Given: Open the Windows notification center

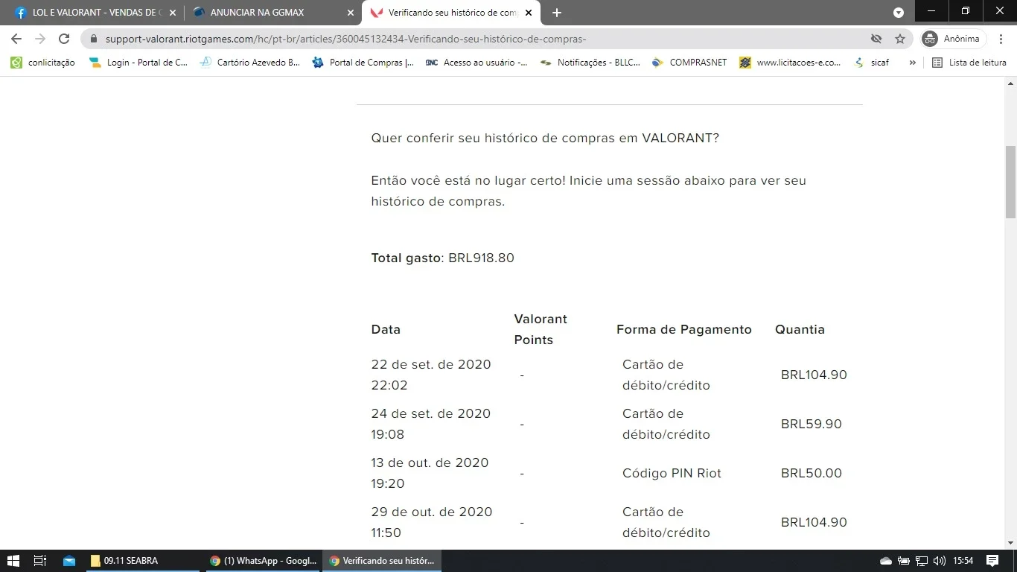Looking at the screenshot, I should click(x=992, y=561).
